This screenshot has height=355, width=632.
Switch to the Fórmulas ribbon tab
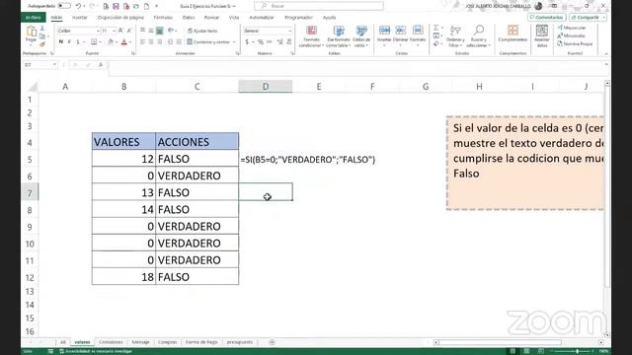click(x=163, y=18)
